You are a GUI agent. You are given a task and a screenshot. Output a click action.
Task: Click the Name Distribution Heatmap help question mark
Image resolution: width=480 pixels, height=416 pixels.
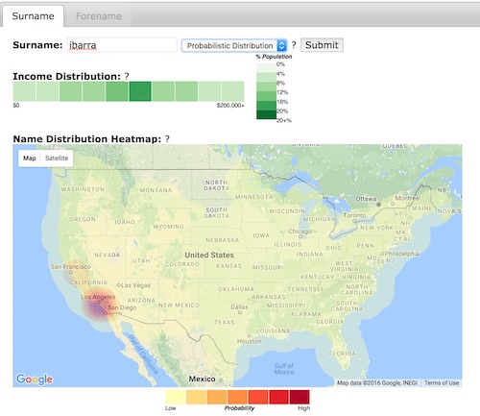(x=167, y=139)
